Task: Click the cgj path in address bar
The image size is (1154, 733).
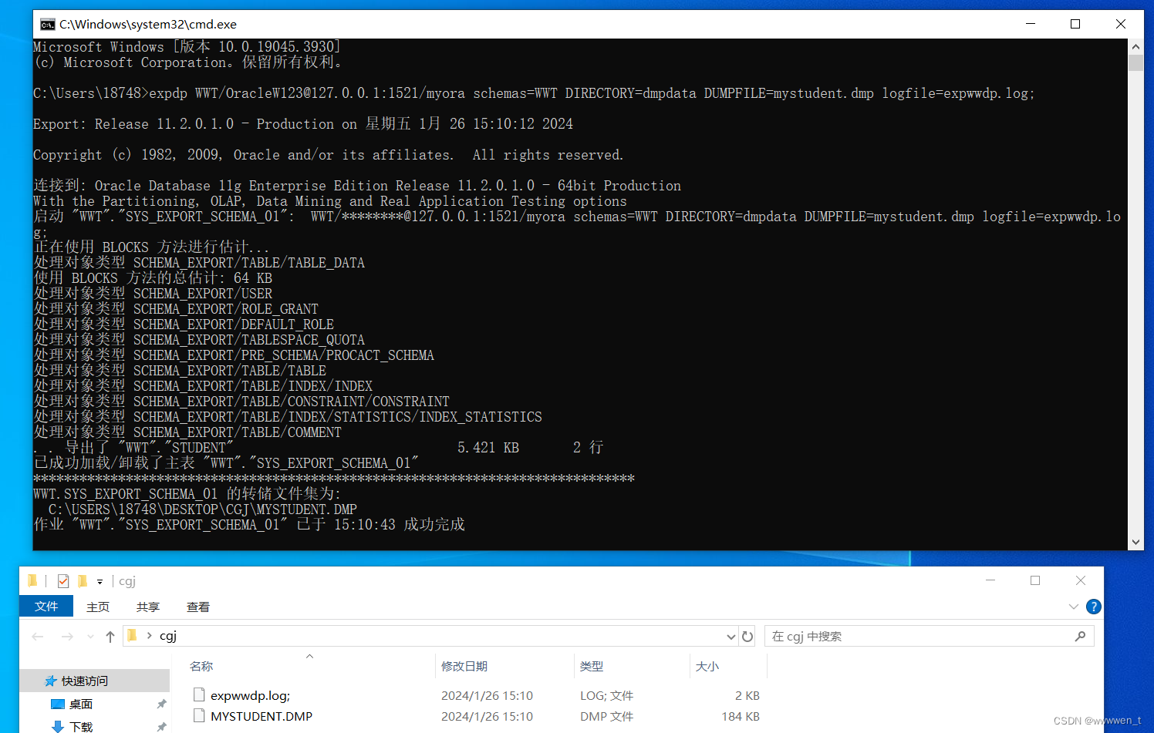Action: (168, 636)
